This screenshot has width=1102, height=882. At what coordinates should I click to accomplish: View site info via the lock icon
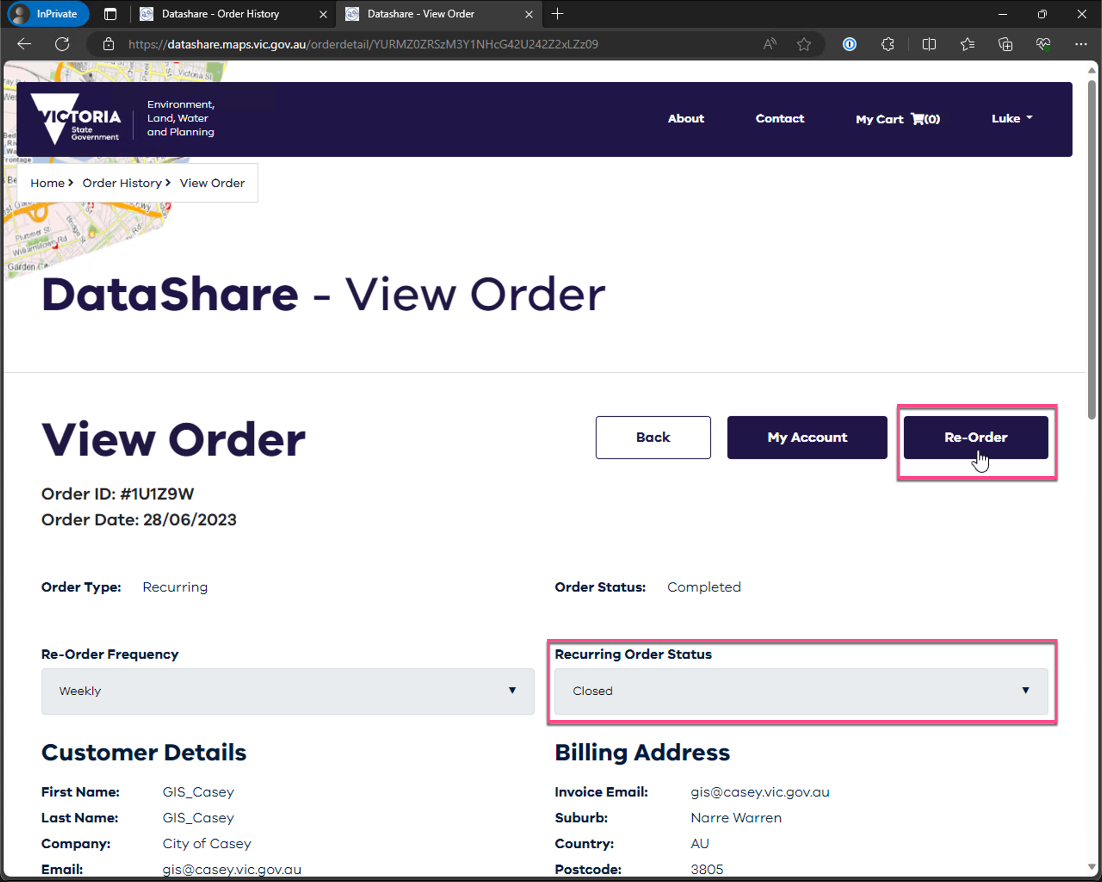pos(108,44)
